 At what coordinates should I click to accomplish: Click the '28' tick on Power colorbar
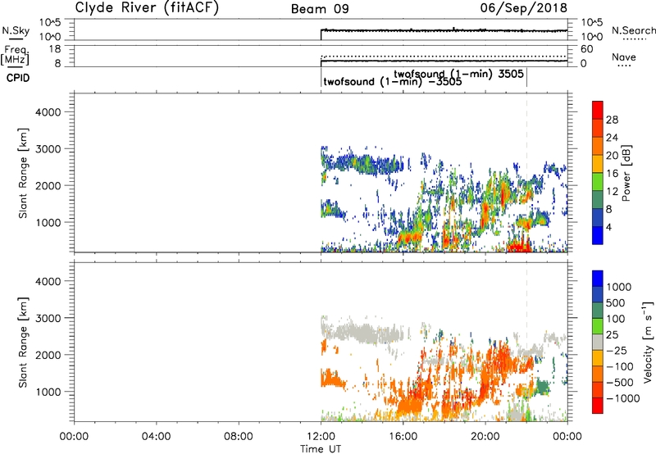(612, 120)
